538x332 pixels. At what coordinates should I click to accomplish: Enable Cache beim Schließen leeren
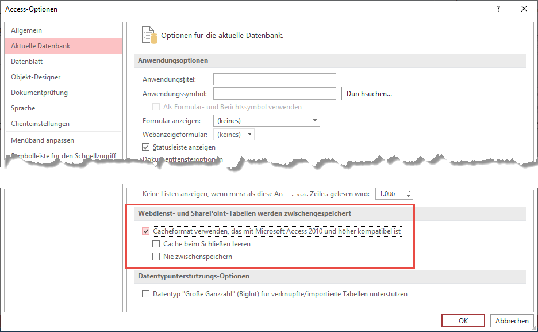click(156, 243)
